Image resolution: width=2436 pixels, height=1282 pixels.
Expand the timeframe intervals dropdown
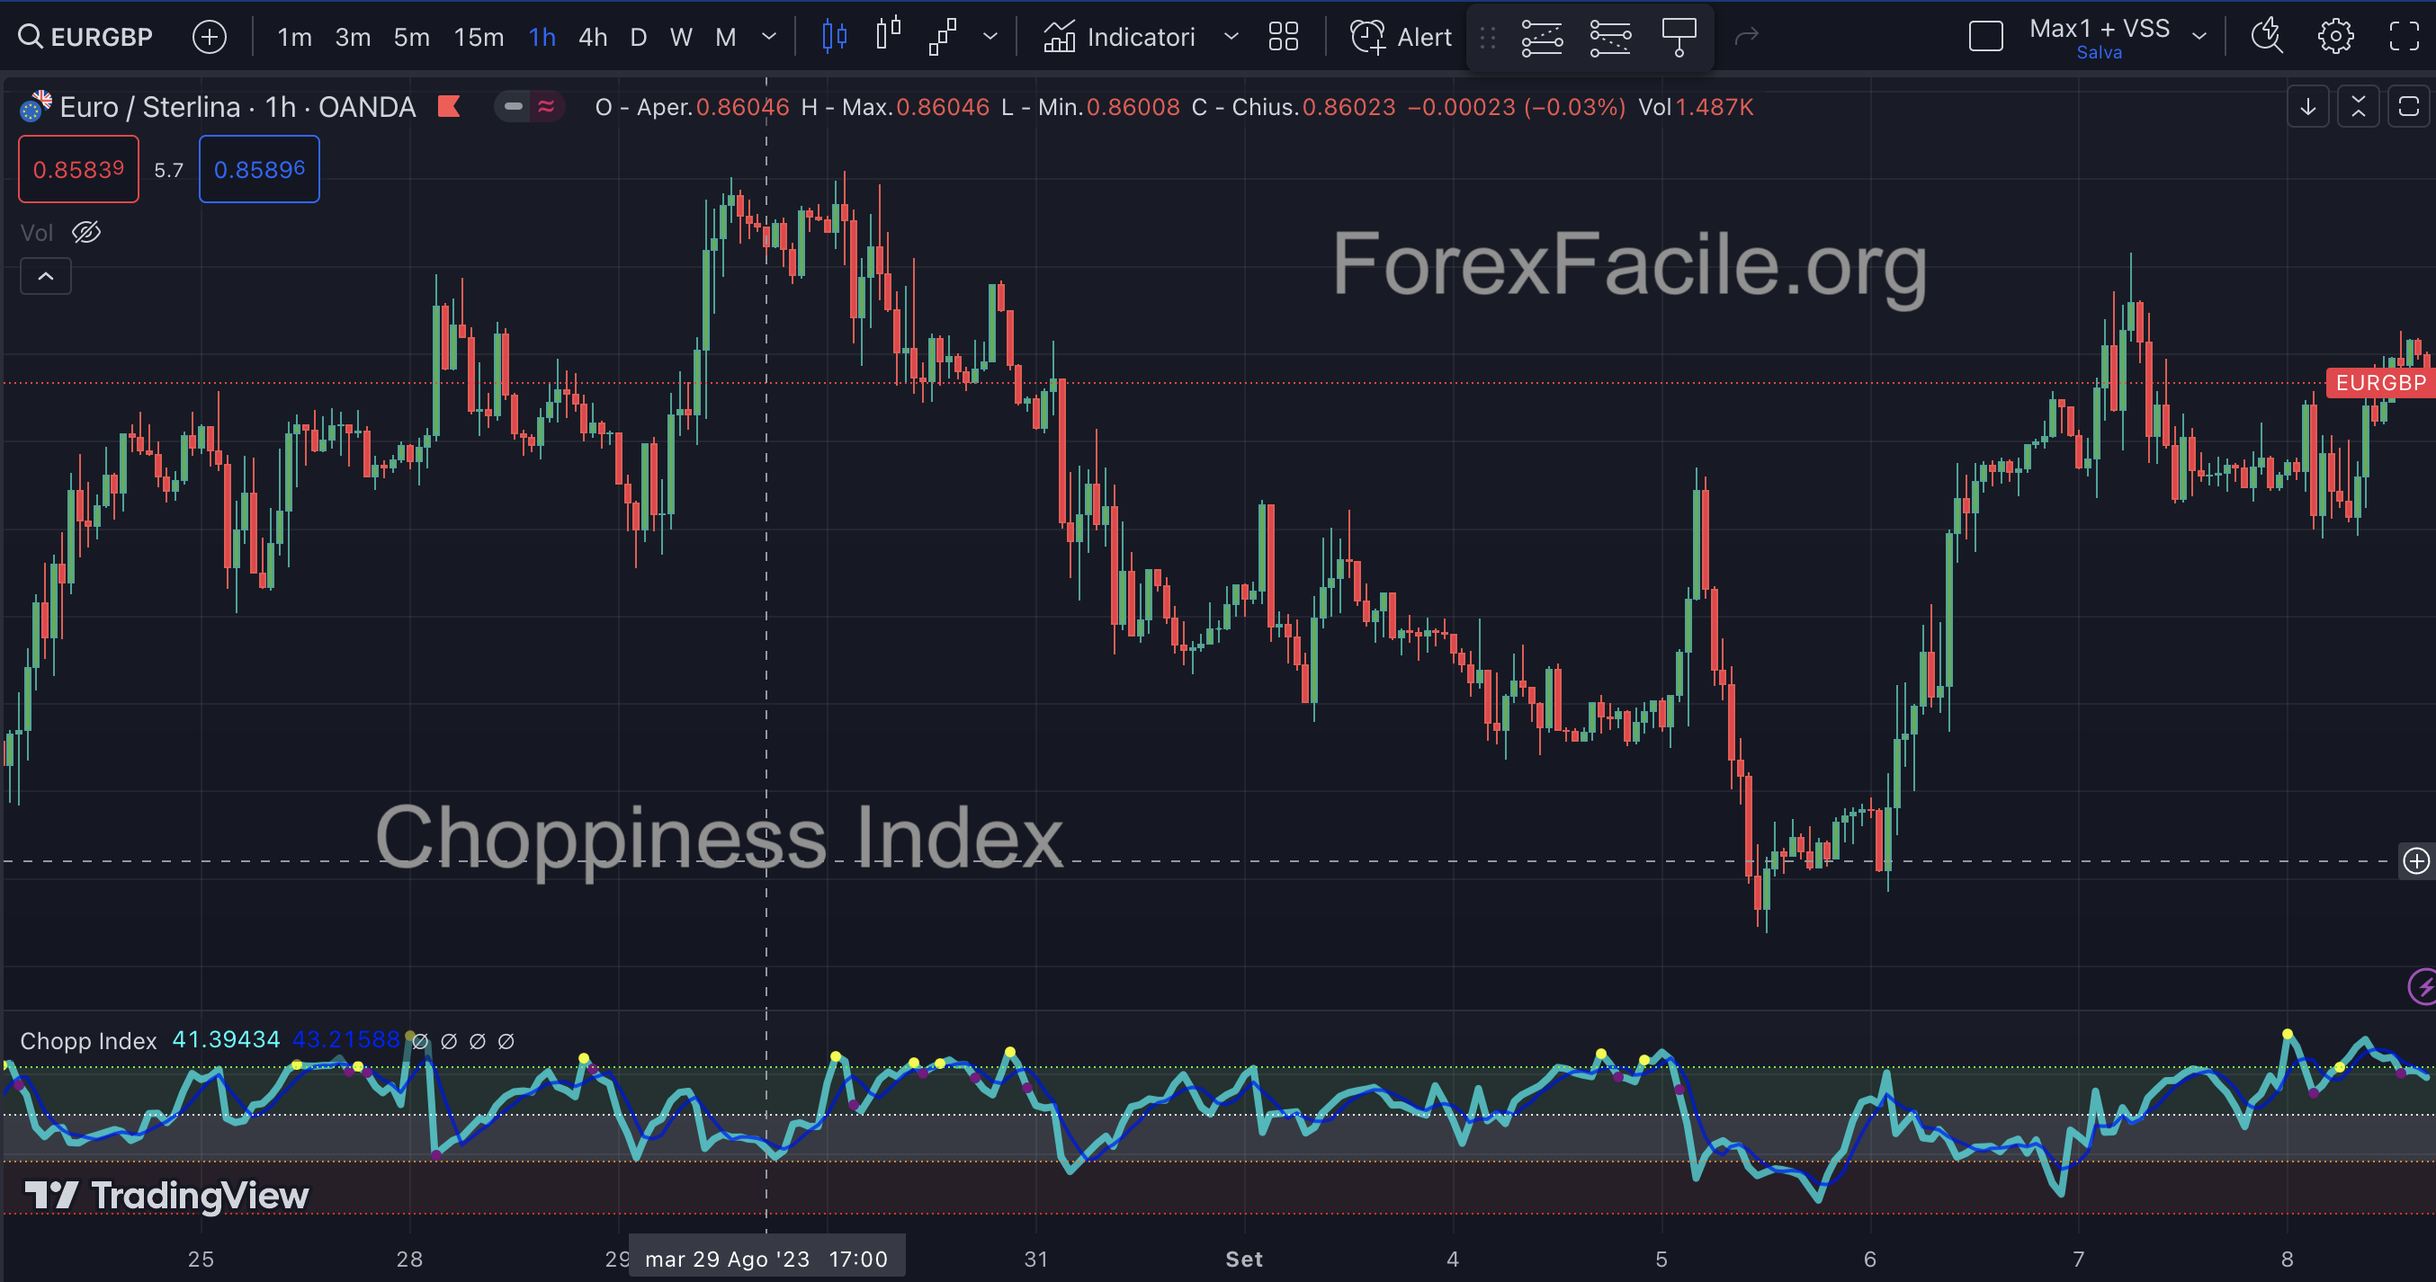tap(769, 37)
